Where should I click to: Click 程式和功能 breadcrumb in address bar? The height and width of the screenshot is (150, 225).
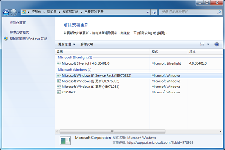(x=70, y=12)
